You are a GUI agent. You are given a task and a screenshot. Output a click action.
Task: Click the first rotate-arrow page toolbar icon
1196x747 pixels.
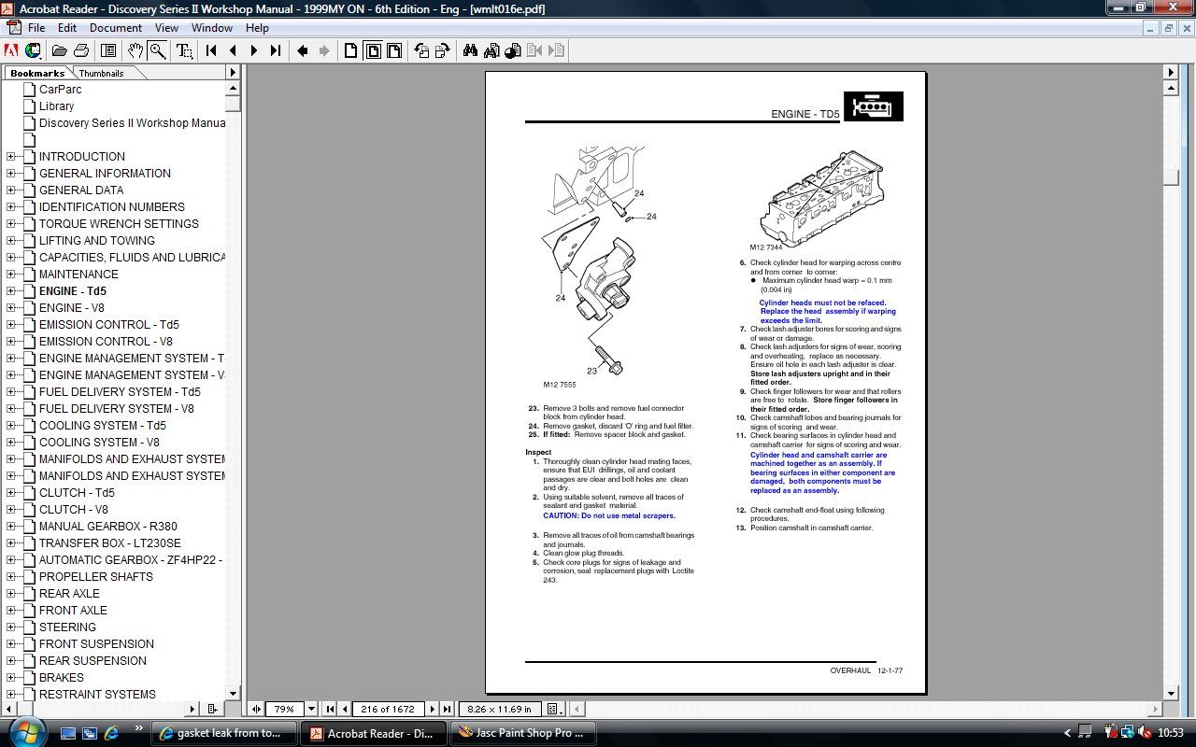click(x=421, y=50)
